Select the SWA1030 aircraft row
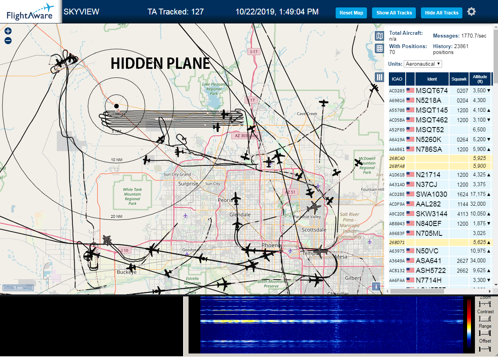Image resolution: width=498 pixels, height=357 pixels. [440, 194]
